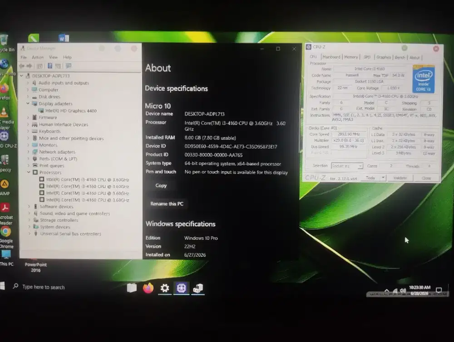
Task: Open the Help menu in Device Manager
Action: pos(67,57)
